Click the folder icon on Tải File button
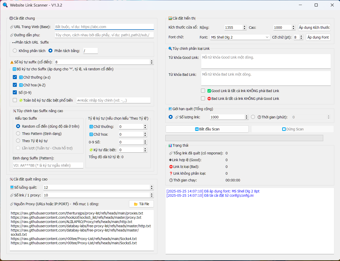Image resolution: width=340 pixels, height=261 pixels. 136,204
